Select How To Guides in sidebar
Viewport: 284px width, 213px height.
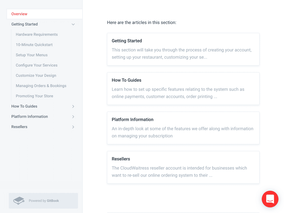pyautogui.click(x=24, y=106)
